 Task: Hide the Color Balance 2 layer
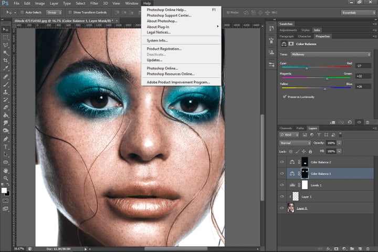(282, 162)
